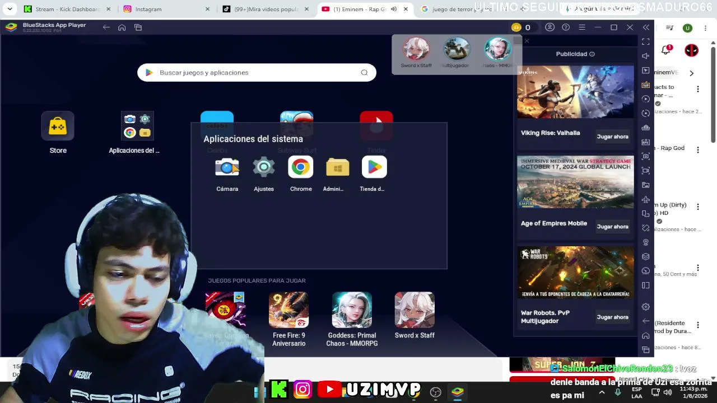Mute the Eminem tab audio icon

pos(394,9)
